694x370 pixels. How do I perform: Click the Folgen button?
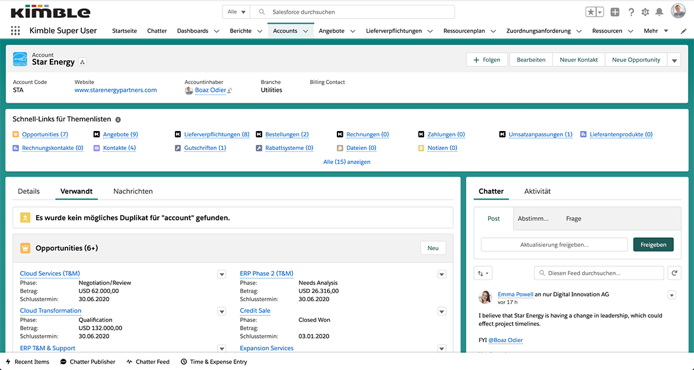point(487,60)
